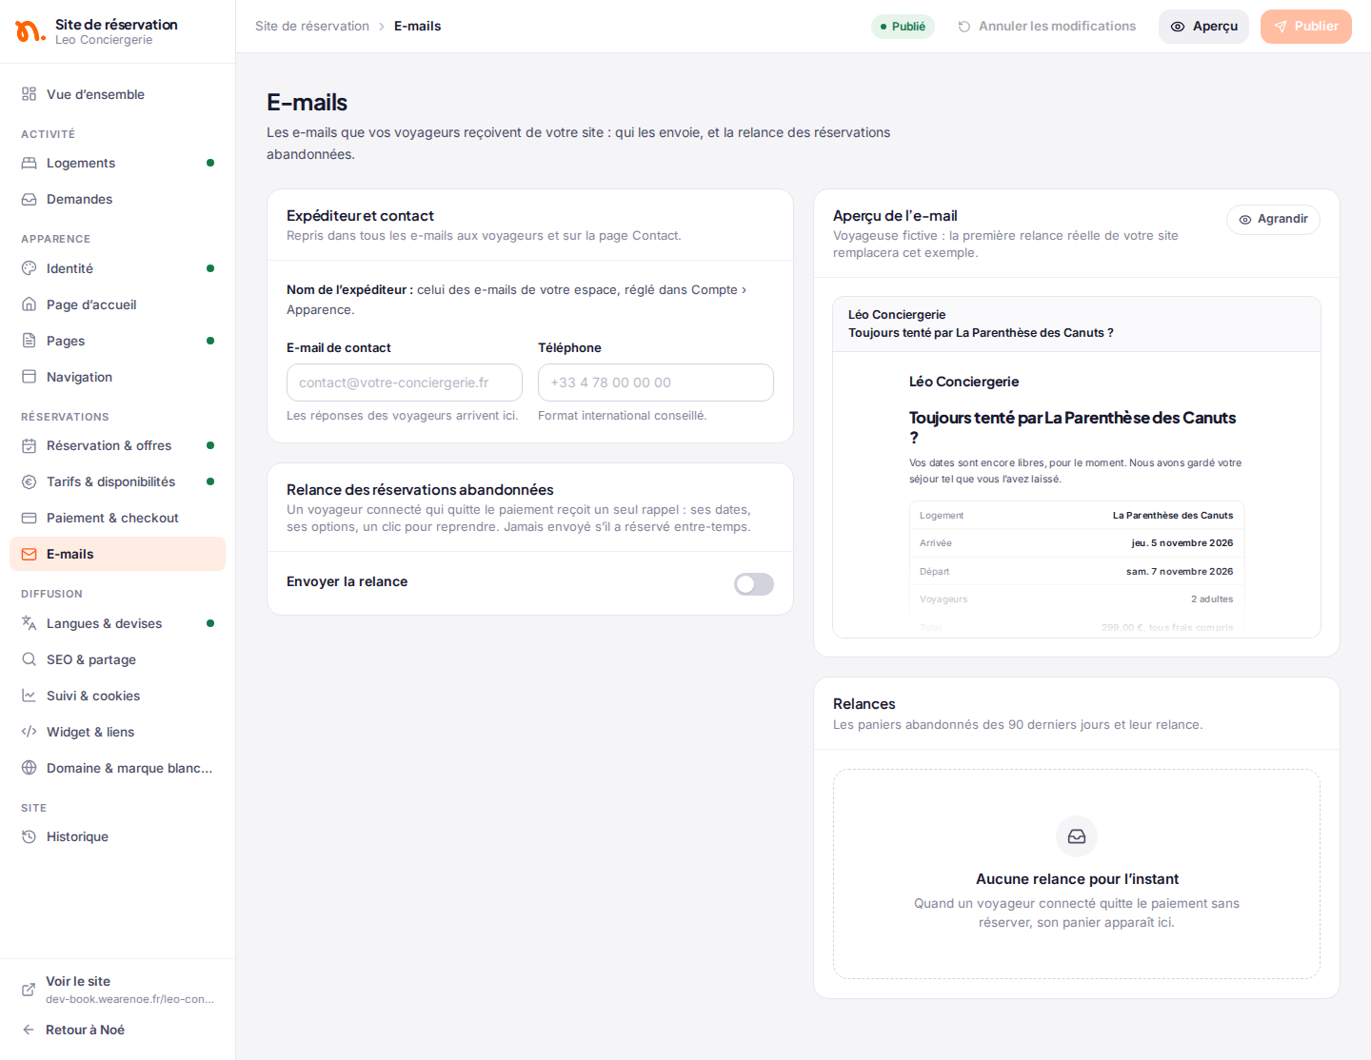Click the Demandes inbox icon
This screenshot has height=1060, width=1371.
[x=29, y=199]
